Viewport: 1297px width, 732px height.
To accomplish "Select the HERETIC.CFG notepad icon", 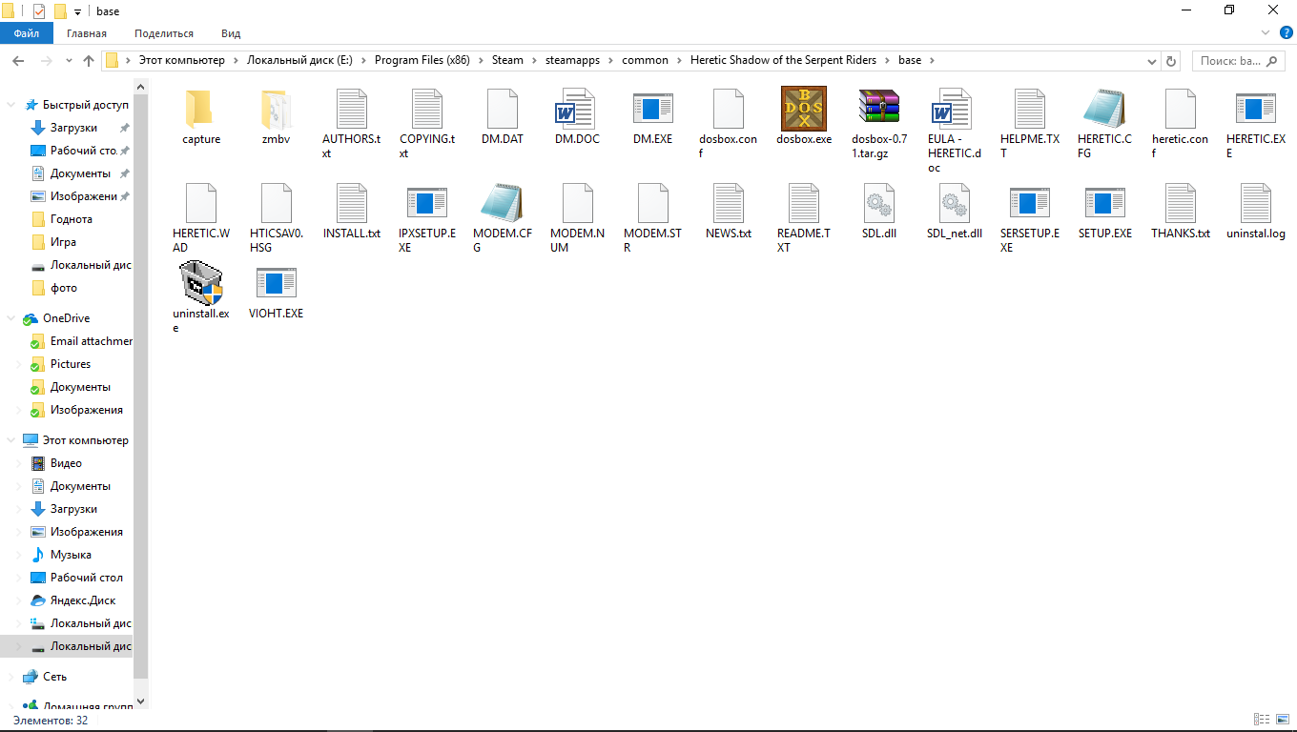I will click(x=1103, y=109).
